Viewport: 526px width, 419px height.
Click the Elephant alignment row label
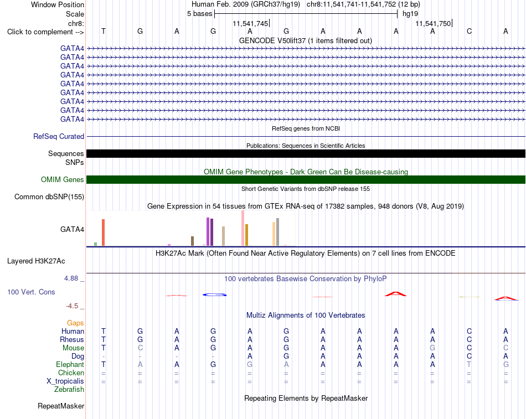70,365
